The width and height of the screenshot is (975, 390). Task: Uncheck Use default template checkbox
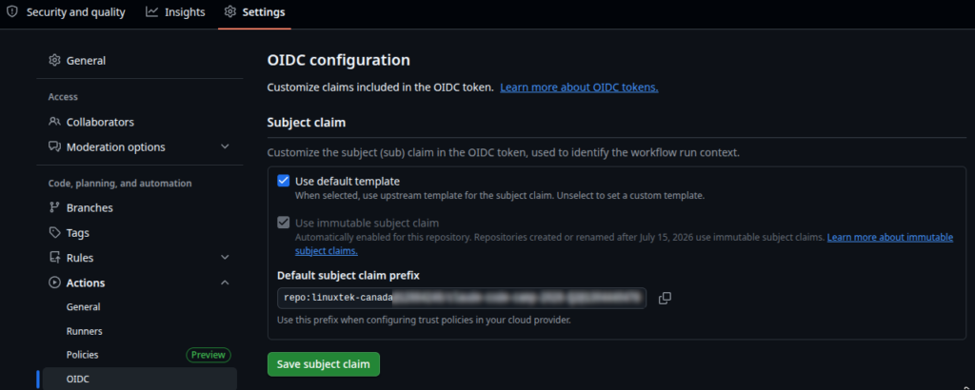(x=284, y=181)
